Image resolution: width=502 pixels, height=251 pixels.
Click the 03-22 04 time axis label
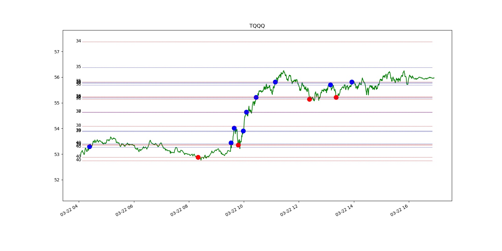point(69,210)
